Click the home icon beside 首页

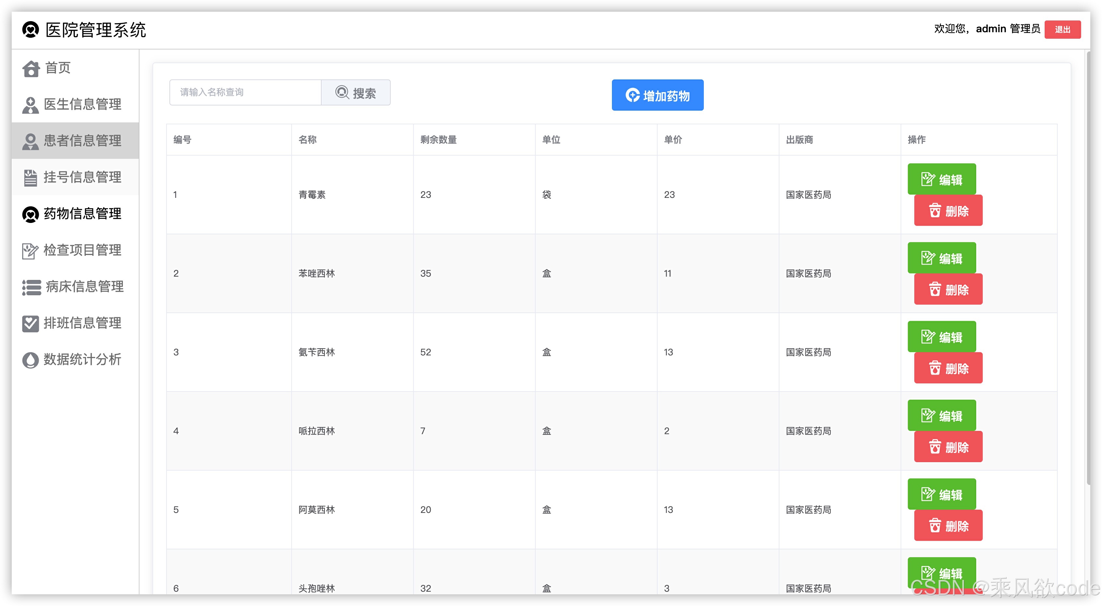31,68
